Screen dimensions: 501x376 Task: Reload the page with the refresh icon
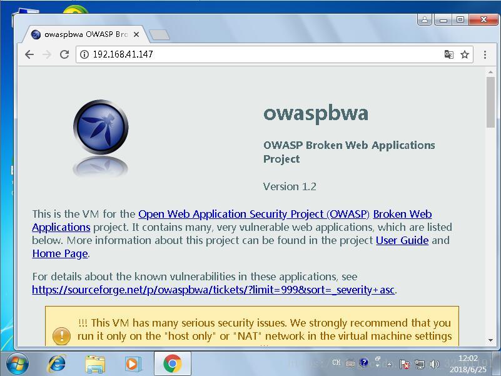coord(64,54)
